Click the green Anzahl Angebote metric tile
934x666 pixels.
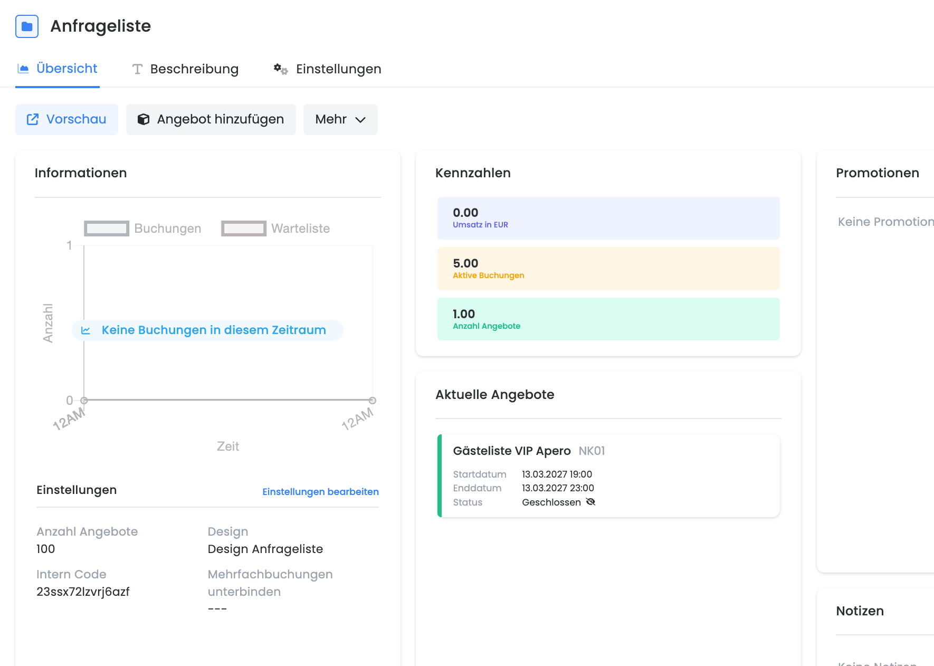click(x=608, y=319)
